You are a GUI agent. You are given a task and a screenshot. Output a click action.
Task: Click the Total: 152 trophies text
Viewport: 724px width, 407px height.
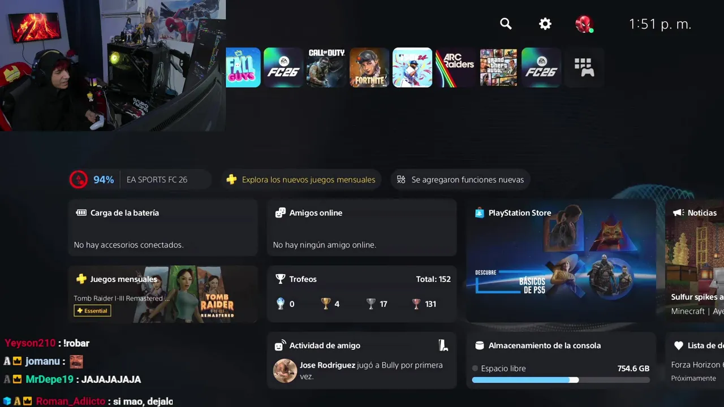(x=433, y=279)
